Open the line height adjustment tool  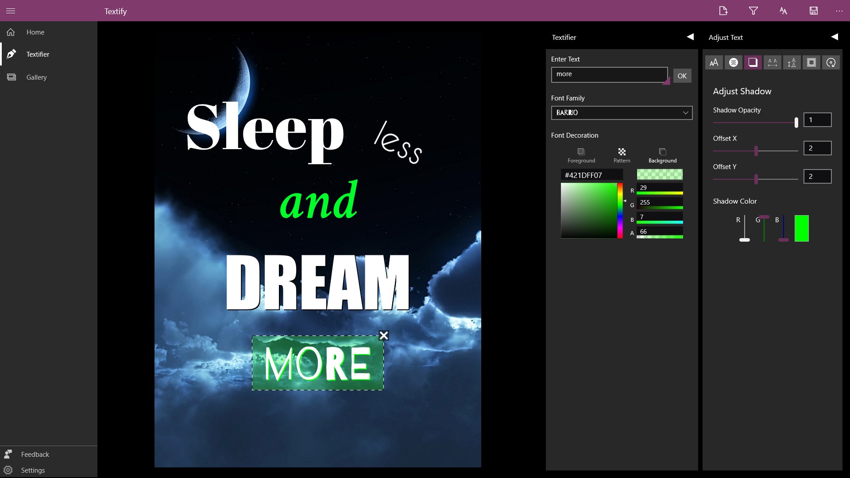point(792,62)
